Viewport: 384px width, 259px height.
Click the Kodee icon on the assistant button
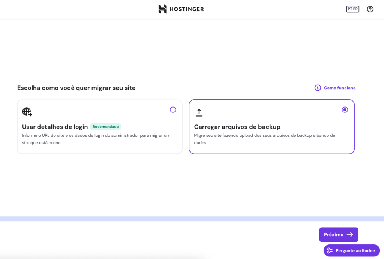click(x=330, y=250)
